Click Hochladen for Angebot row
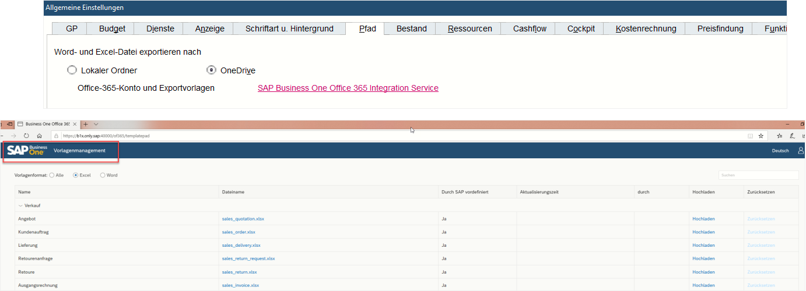The width and height of the screenshot is (806, 291). (x=703, y=219)
